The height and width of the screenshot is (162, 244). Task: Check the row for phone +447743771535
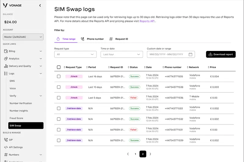(x=59, y=76)
